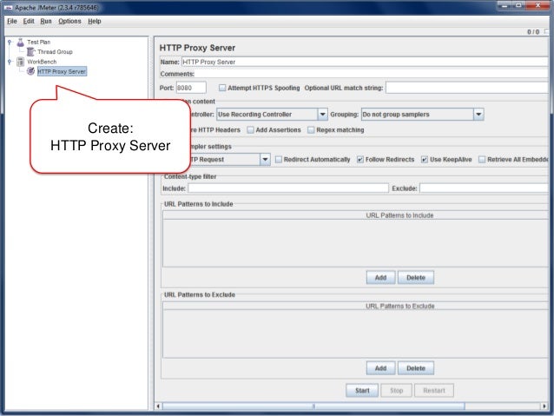Click the Grouping dropdown arrow button
Screen dimensions: 554x416
tap(478, 115)
